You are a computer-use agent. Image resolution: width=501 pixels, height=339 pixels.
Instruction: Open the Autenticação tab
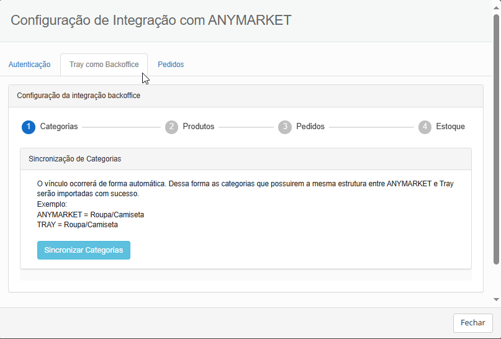(29, 65)
